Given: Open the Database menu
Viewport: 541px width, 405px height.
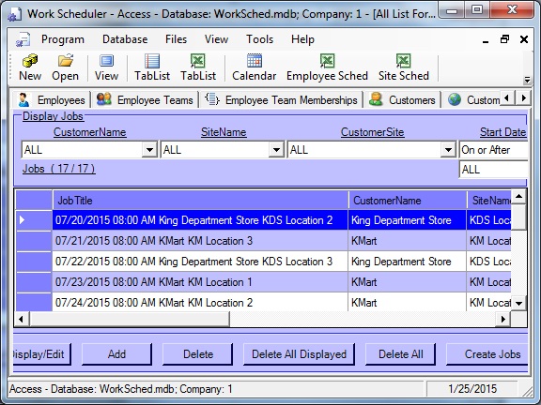Looking at the screenshot, I should click(x=125, y=39).
